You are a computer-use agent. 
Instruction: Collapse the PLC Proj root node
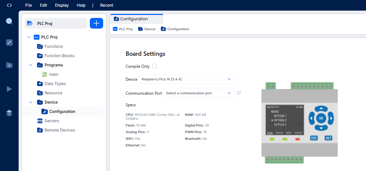point(28,37)
